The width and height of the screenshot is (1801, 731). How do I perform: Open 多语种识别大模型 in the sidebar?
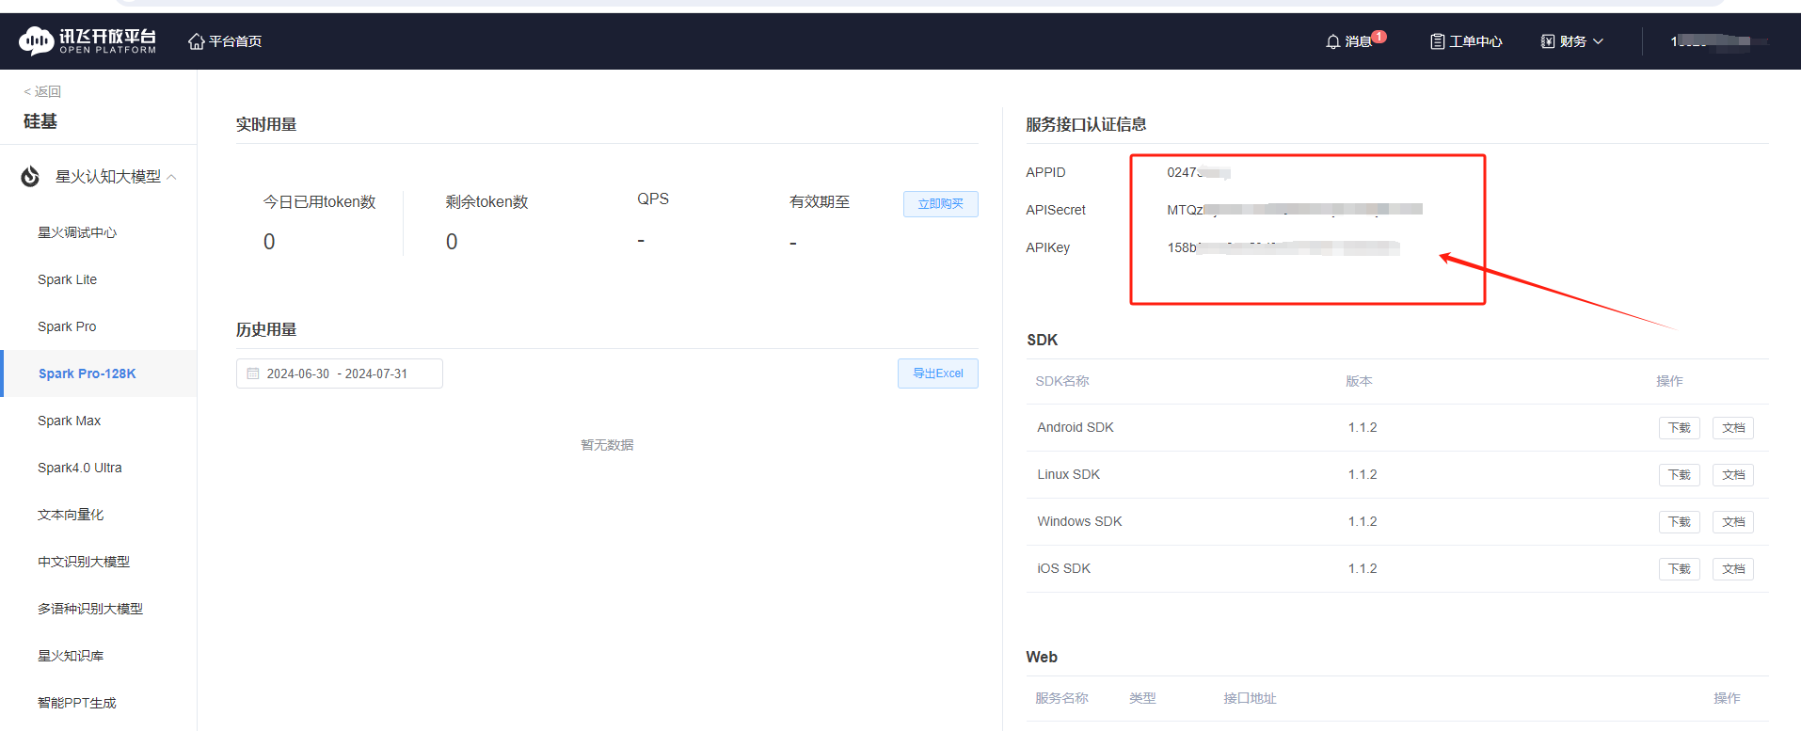click(x=90, y=609)
